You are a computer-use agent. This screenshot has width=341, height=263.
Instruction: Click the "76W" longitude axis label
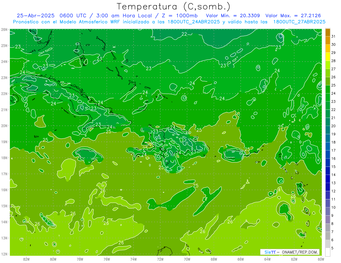point(107,259)
